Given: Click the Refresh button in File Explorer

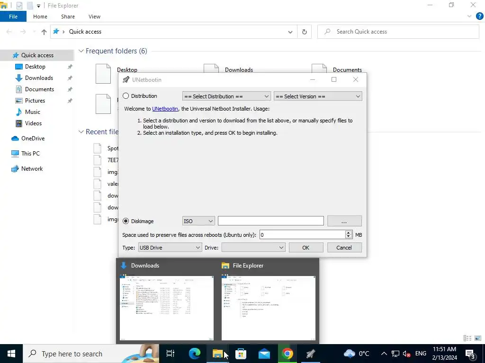Looking at the screenshot, I should (305, 32).
